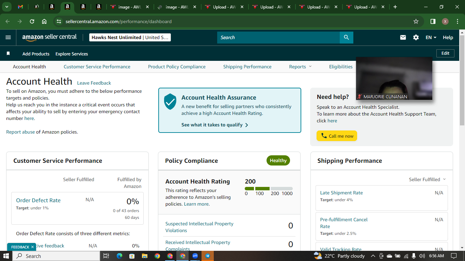Open the Help link in header
465x261 pixels.
[448, 37]
